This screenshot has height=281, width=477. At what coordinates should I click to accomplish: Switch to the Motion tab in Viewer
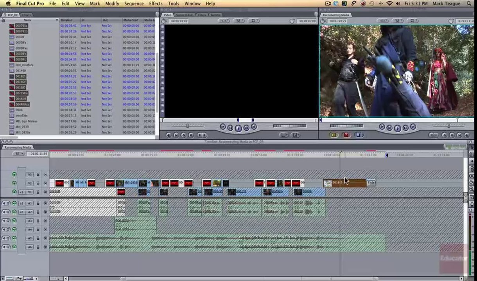pyautogui.click(x=215, y=15)
